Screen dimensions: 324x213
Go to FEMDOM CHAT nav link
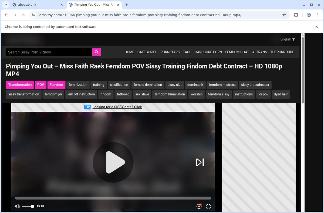pyautogui.click(x=237, y=52)
